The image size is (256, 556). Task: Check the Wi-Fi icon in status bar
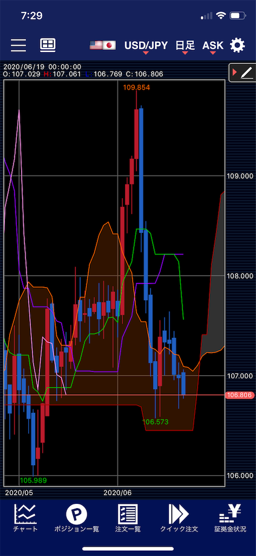point(221,16)
